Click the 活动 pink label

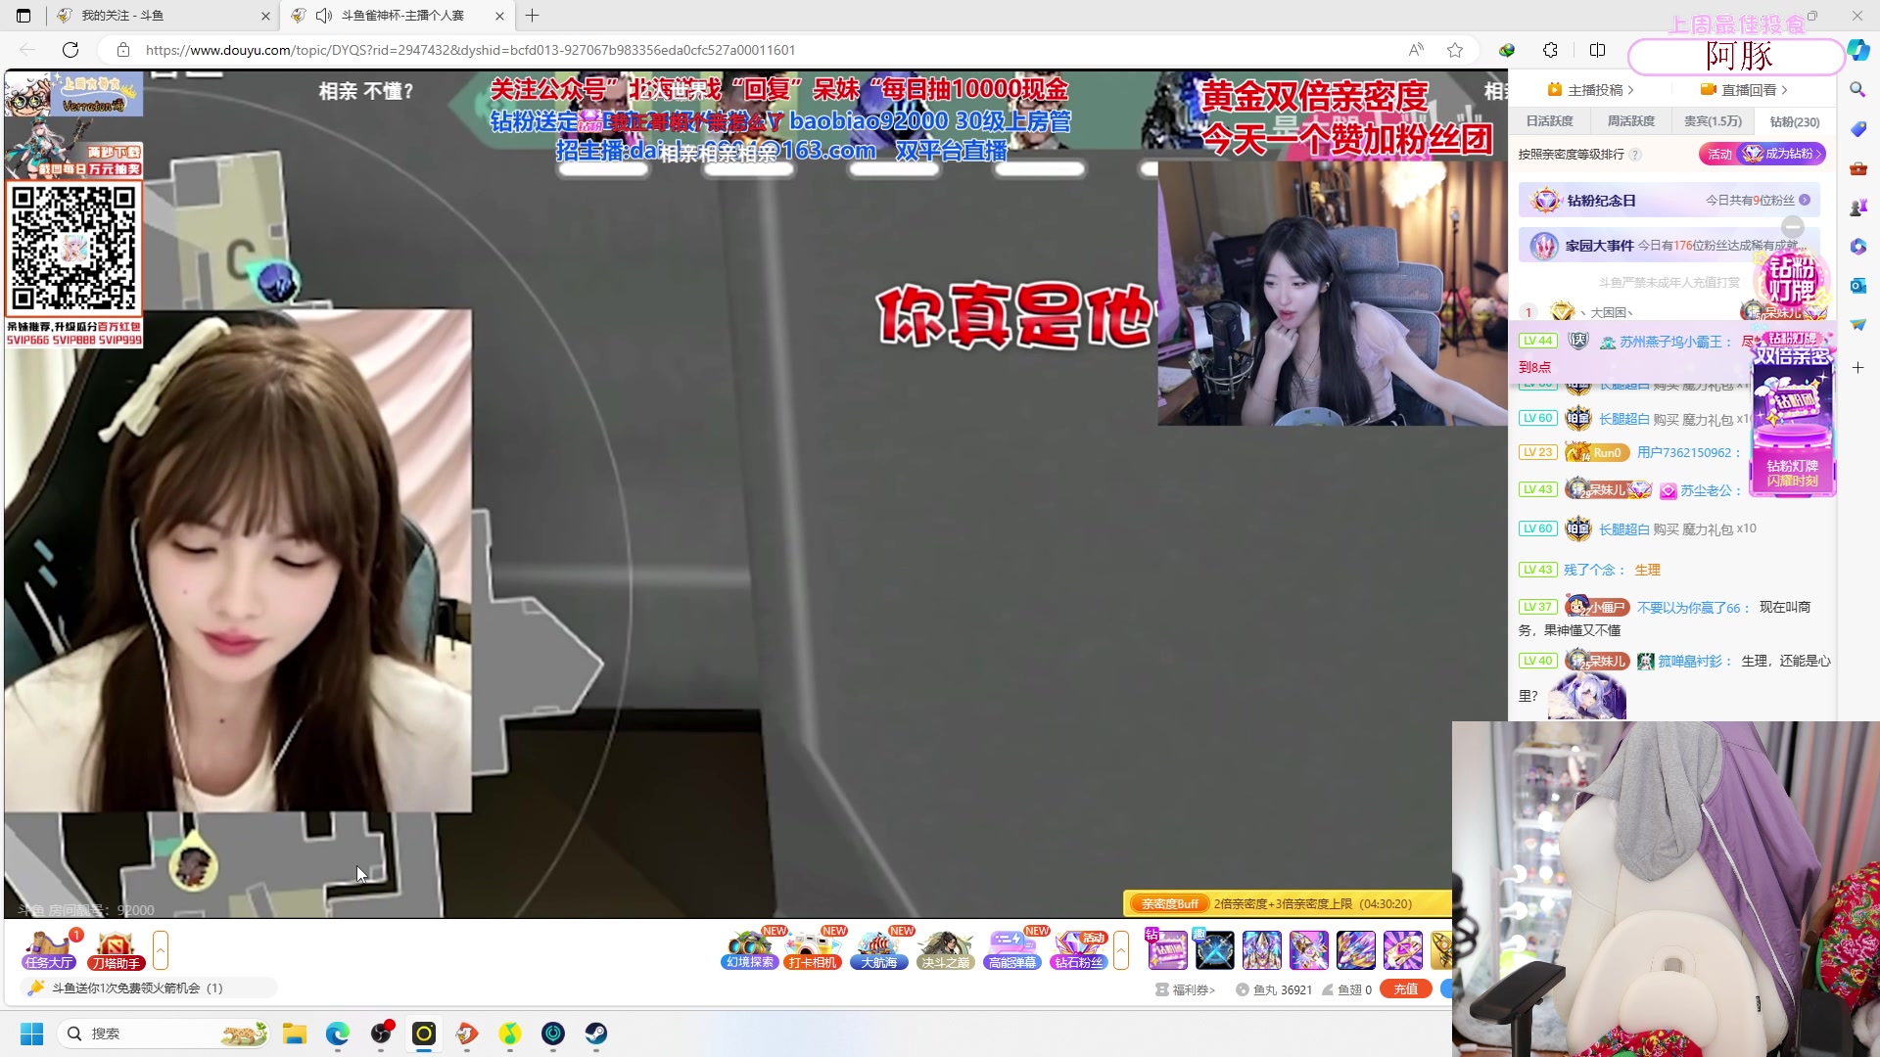(1719, 154)
